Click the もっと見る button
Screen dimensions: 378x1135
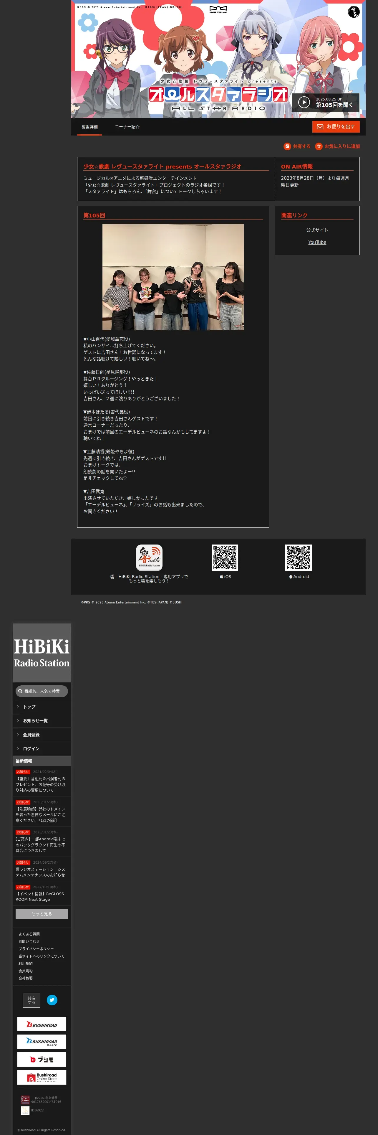tap(42, 914)
